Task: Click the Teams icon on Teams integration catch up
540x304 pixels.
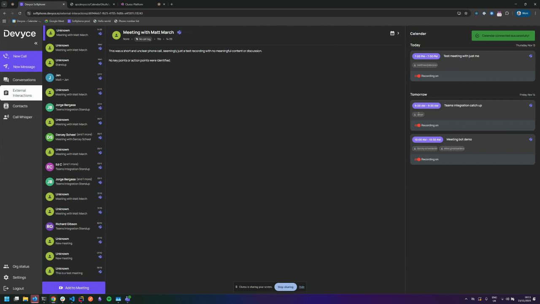Action: point(531,105)
